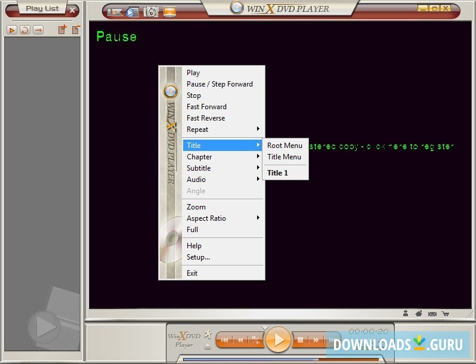Click the orange screen display icon
This screenshot has height=364, width=476.
pos(169,12)
